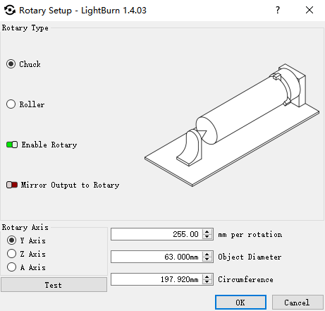
Task: Click the mm per rotation input field
Action: click(x=157, y=234)
